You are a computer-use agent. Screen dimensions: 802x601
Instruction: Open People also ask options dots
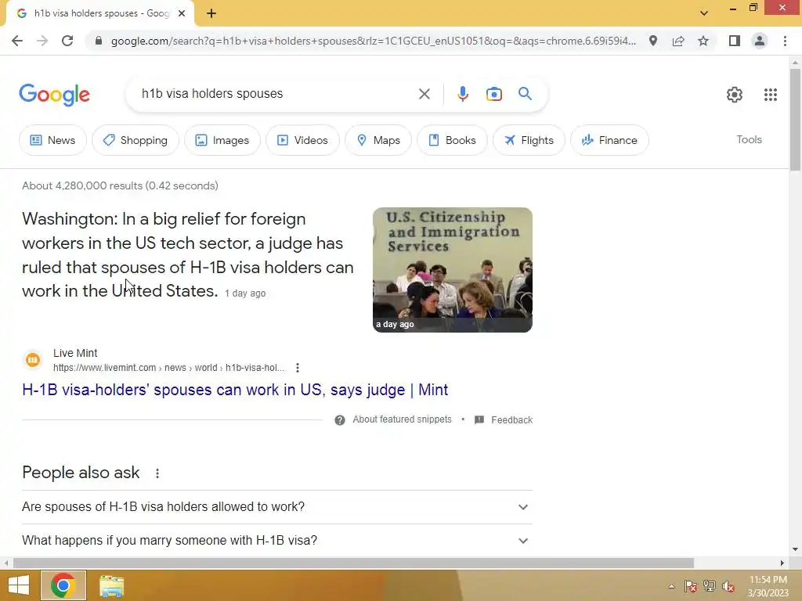coord(157,473)
